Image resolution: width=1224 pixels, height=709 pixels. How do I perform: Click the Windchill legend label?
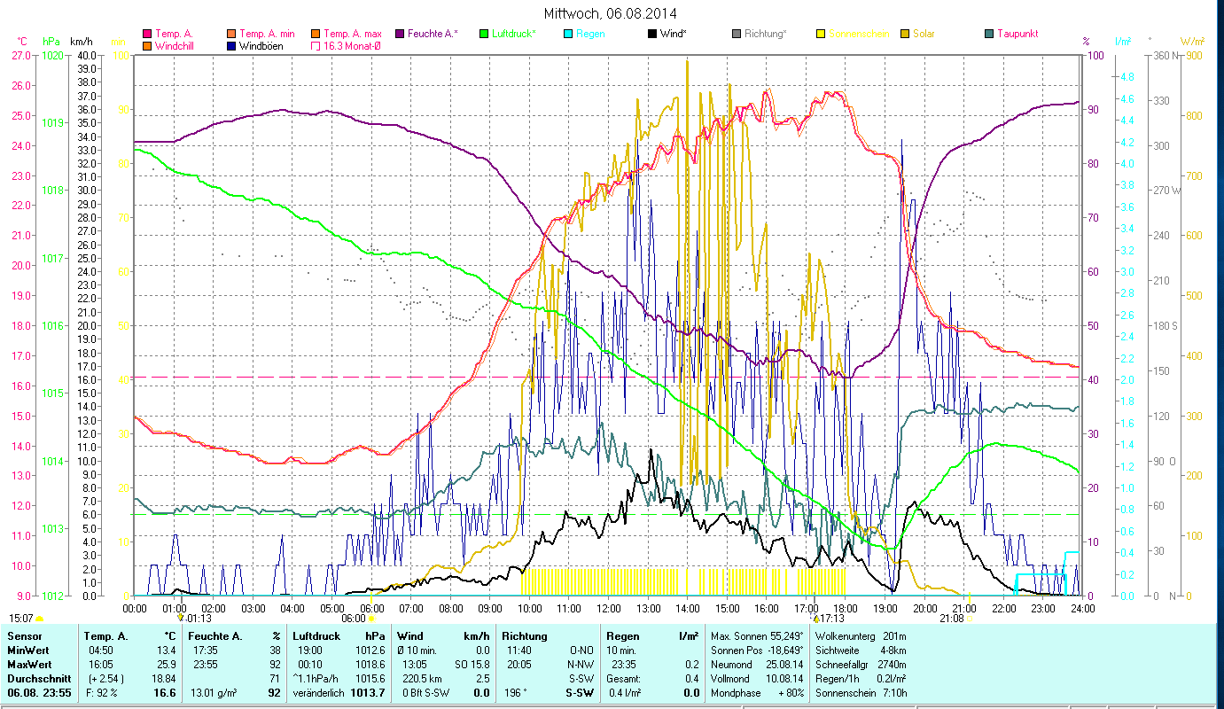(175, 45)
